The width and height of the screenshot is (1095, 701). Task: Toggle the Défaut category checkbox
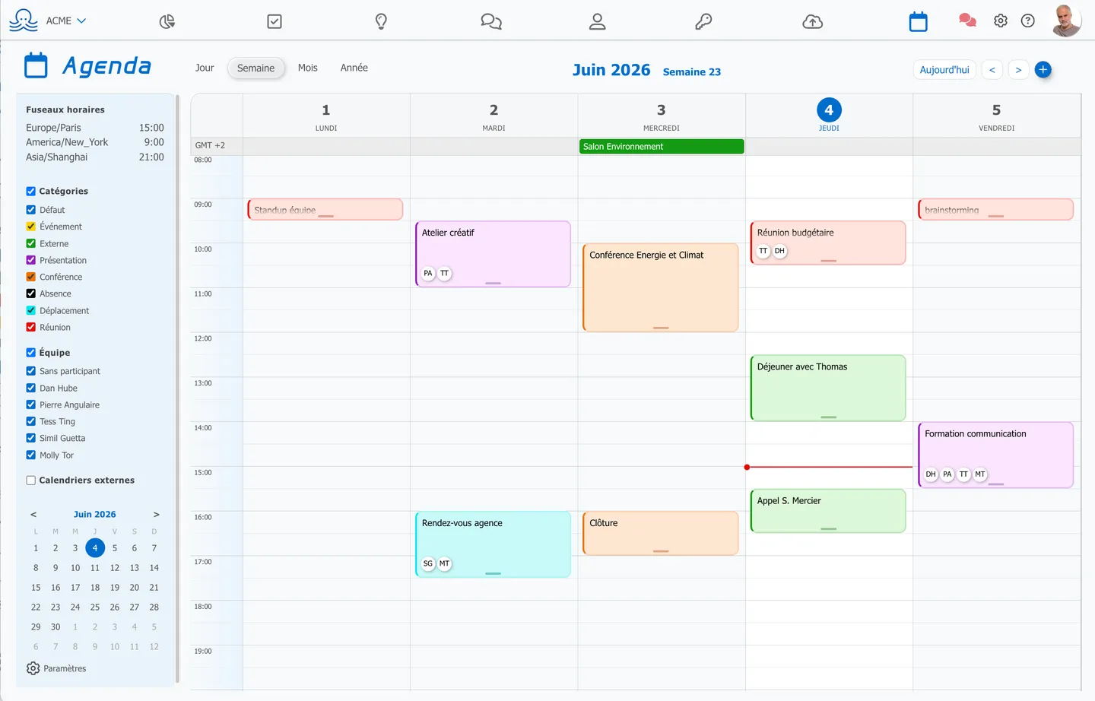point(31,210)
